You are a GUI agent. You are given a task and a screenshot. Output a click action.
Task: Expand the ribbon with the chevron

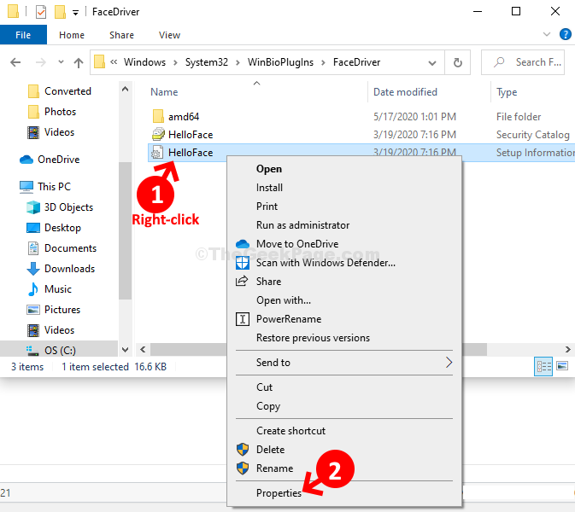[547, 34]
